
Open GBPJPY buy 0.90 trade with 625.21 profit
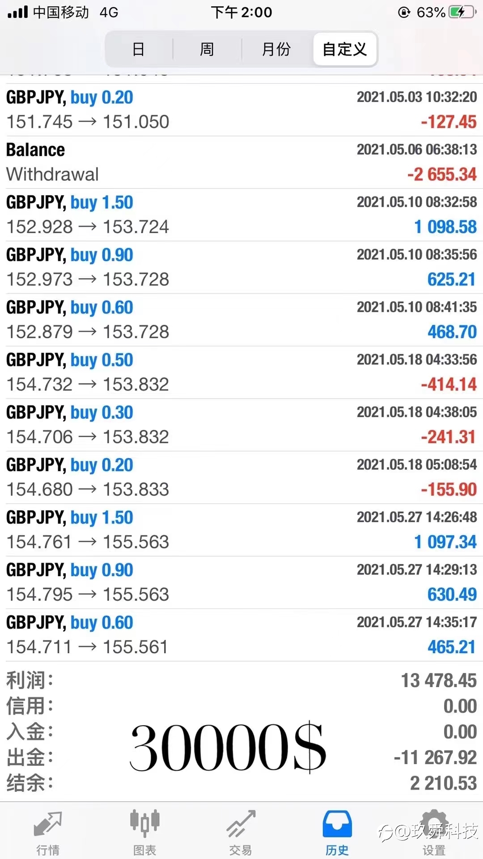241,268
